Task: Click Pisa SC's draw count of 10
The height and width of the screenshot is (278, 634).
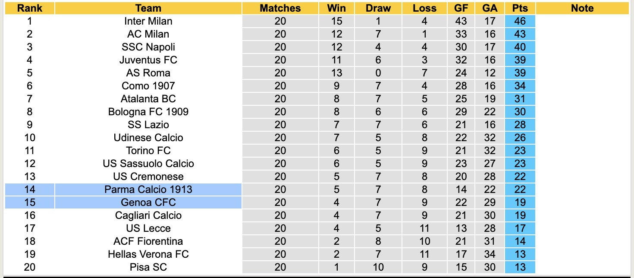Action: point(378,267)
